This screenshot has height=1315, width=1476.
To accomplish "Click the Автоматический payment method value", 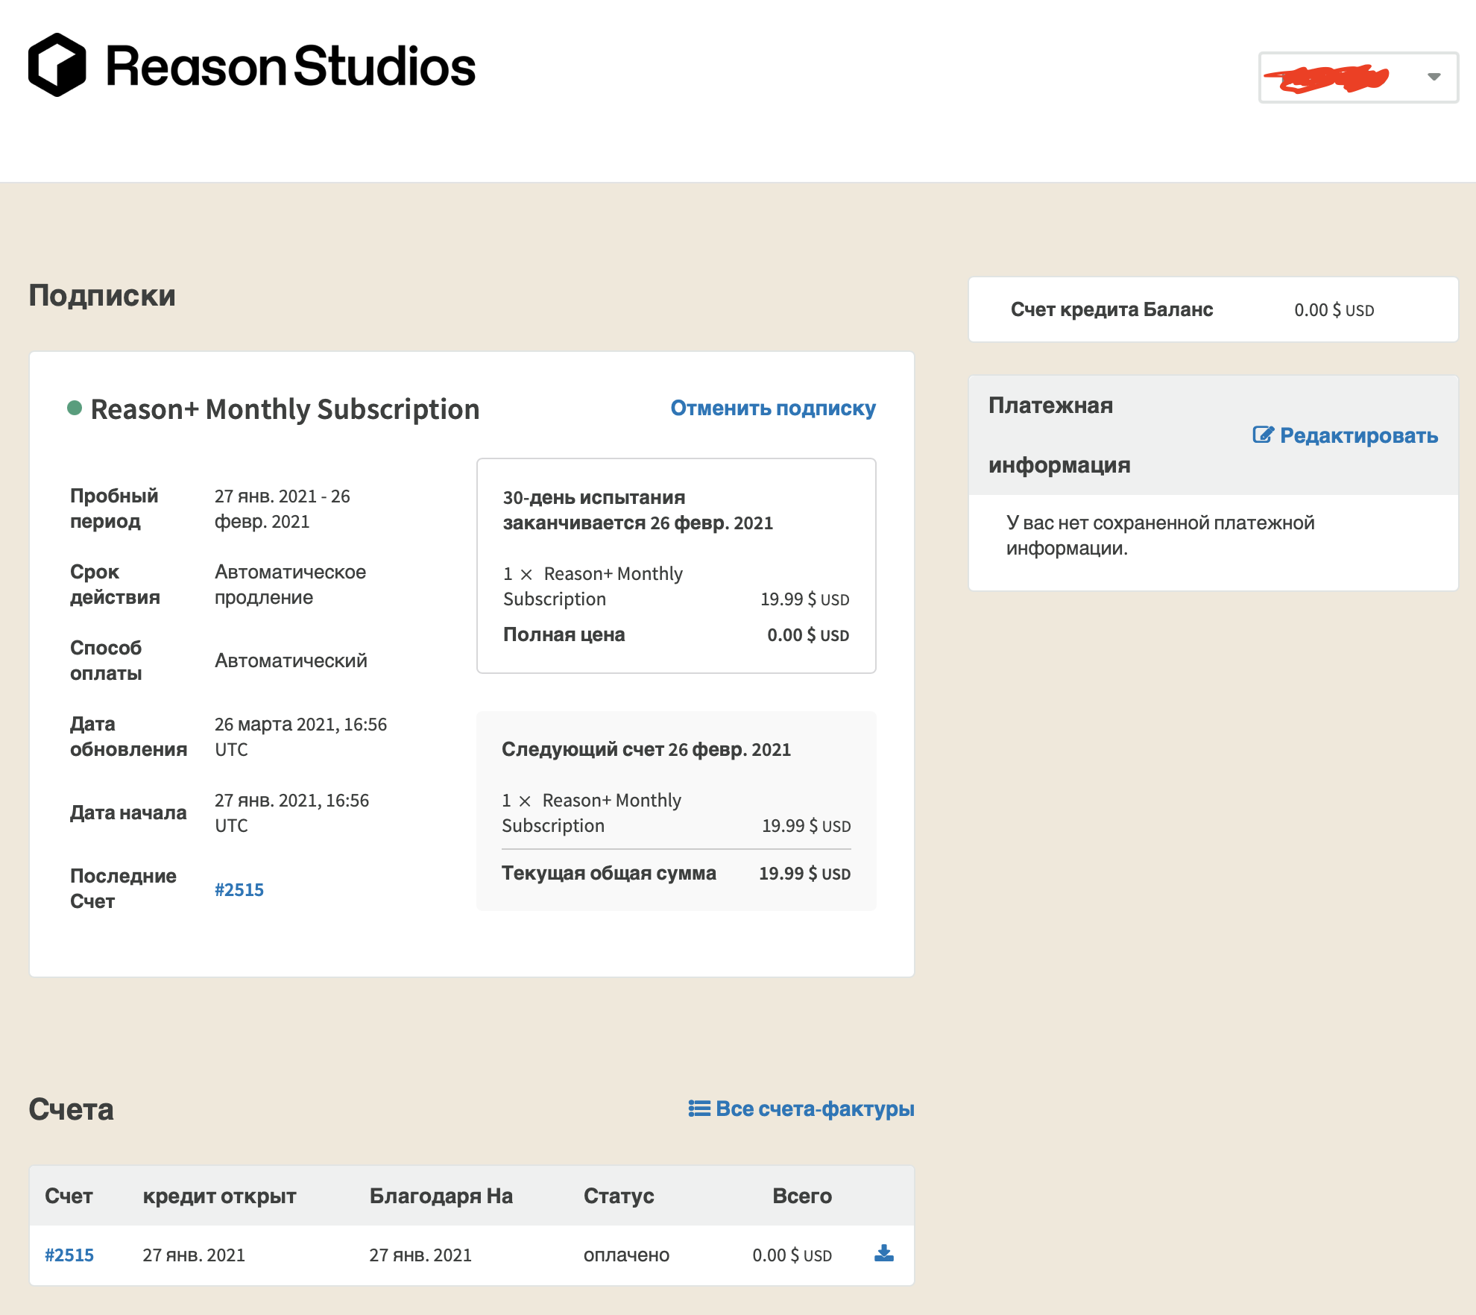I will point(291,660).
